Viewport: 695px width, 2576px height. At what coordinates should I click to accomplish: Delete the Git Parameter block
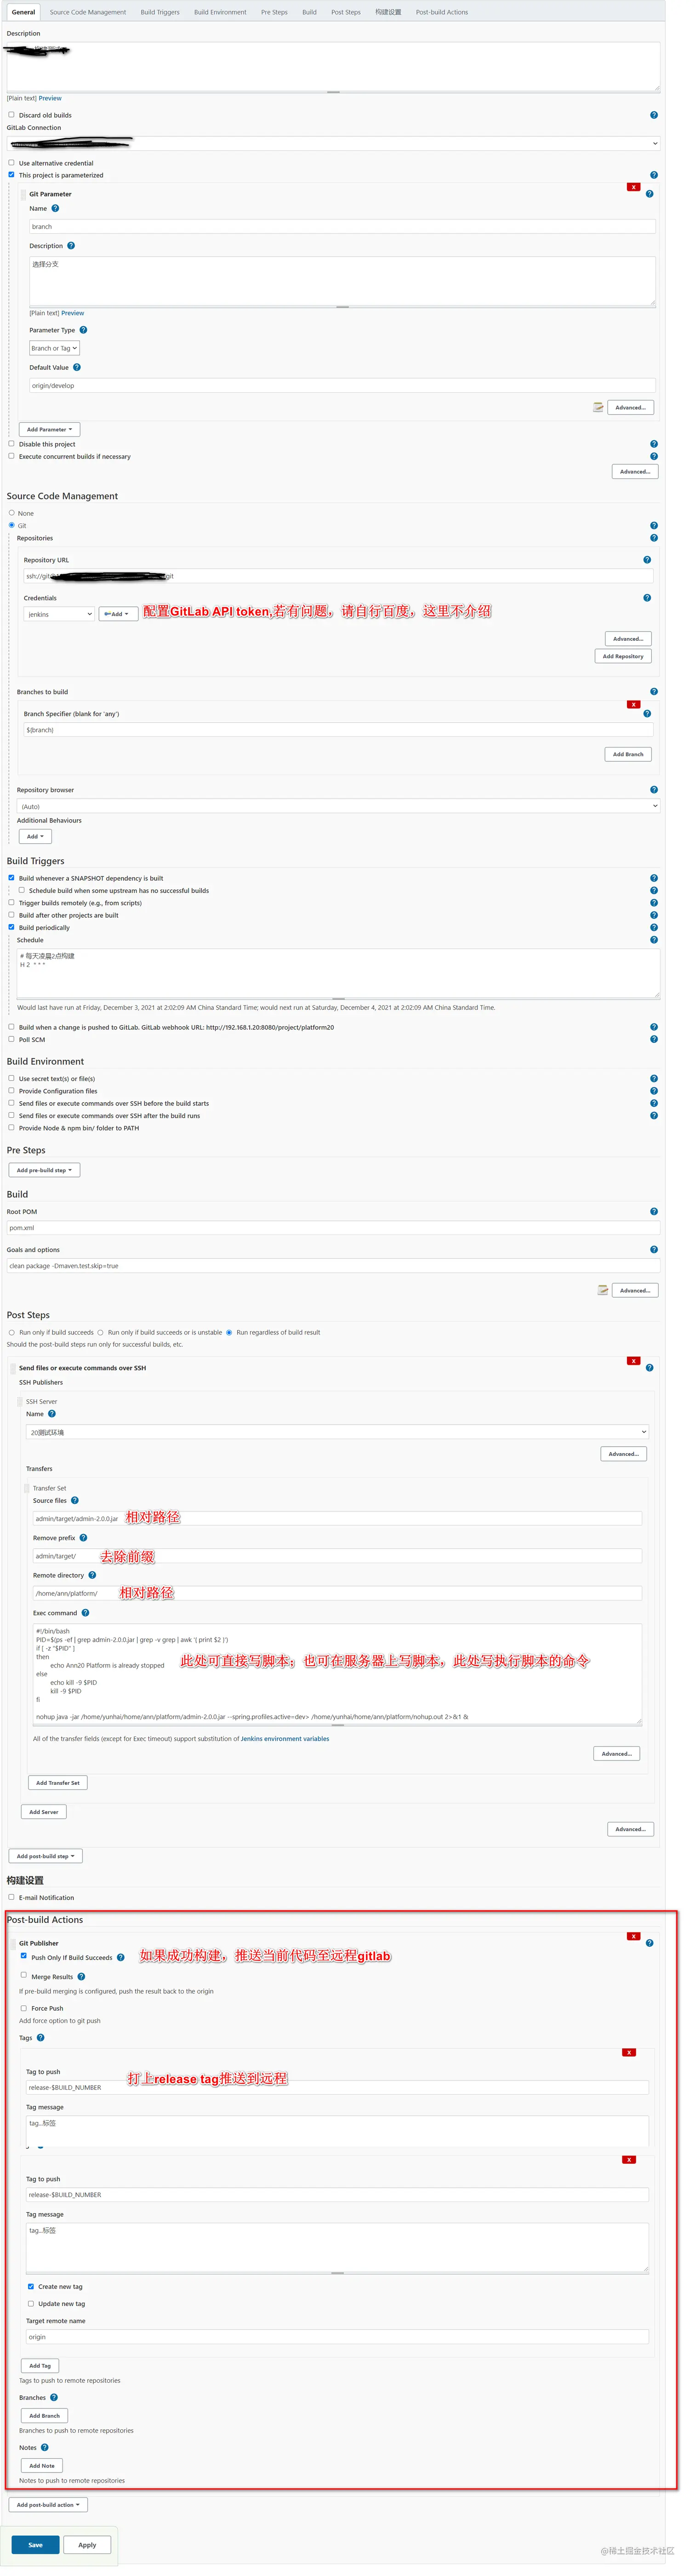coord(633,187)
